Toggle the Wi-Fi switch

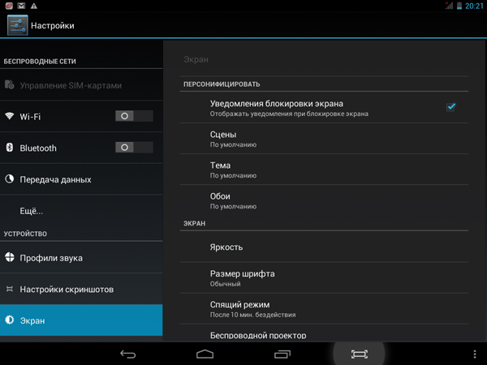pos(134,116)
